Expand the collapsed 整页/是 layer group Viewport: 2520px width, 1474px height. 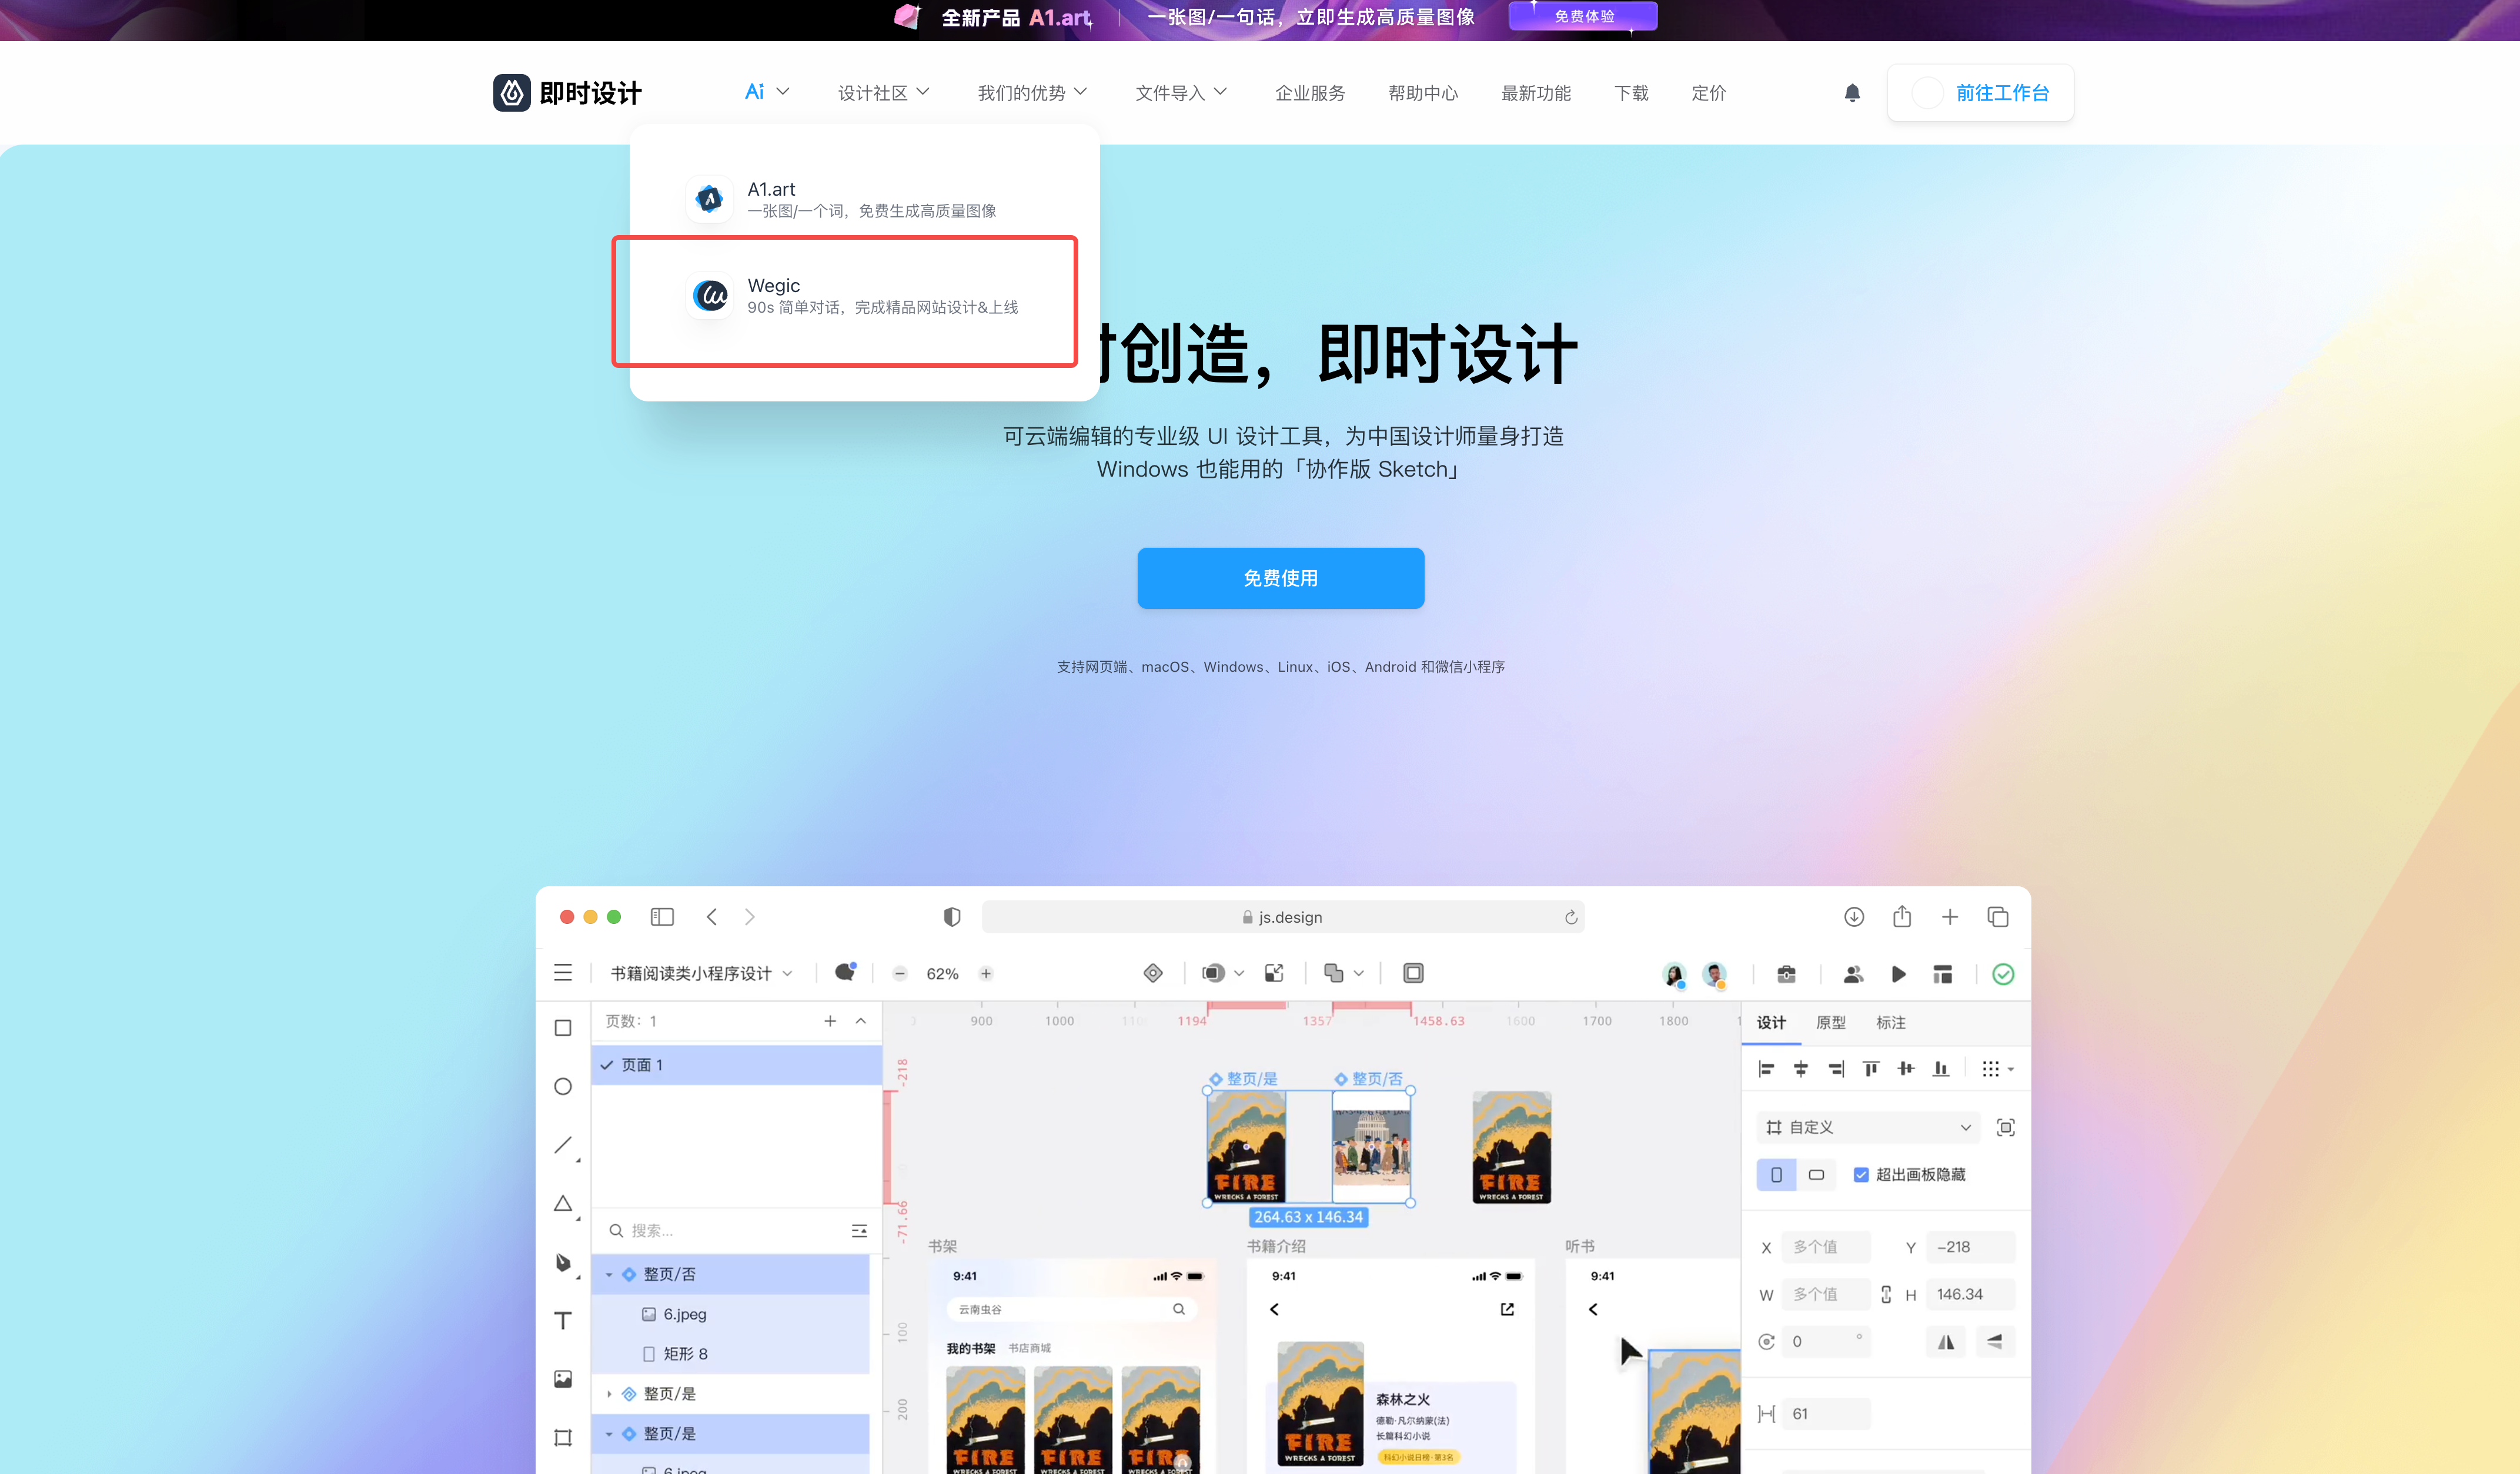point(610,1393)
